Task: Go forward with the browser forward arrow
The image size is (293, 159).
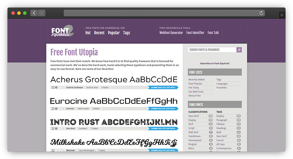Action: coord(42,13)
